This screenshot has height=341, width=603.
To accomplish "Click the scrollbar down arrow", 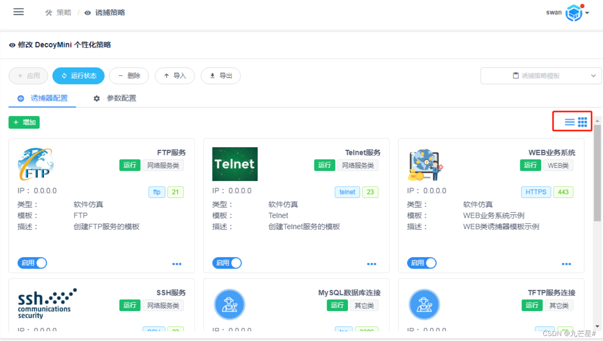I will coord(598,326).
